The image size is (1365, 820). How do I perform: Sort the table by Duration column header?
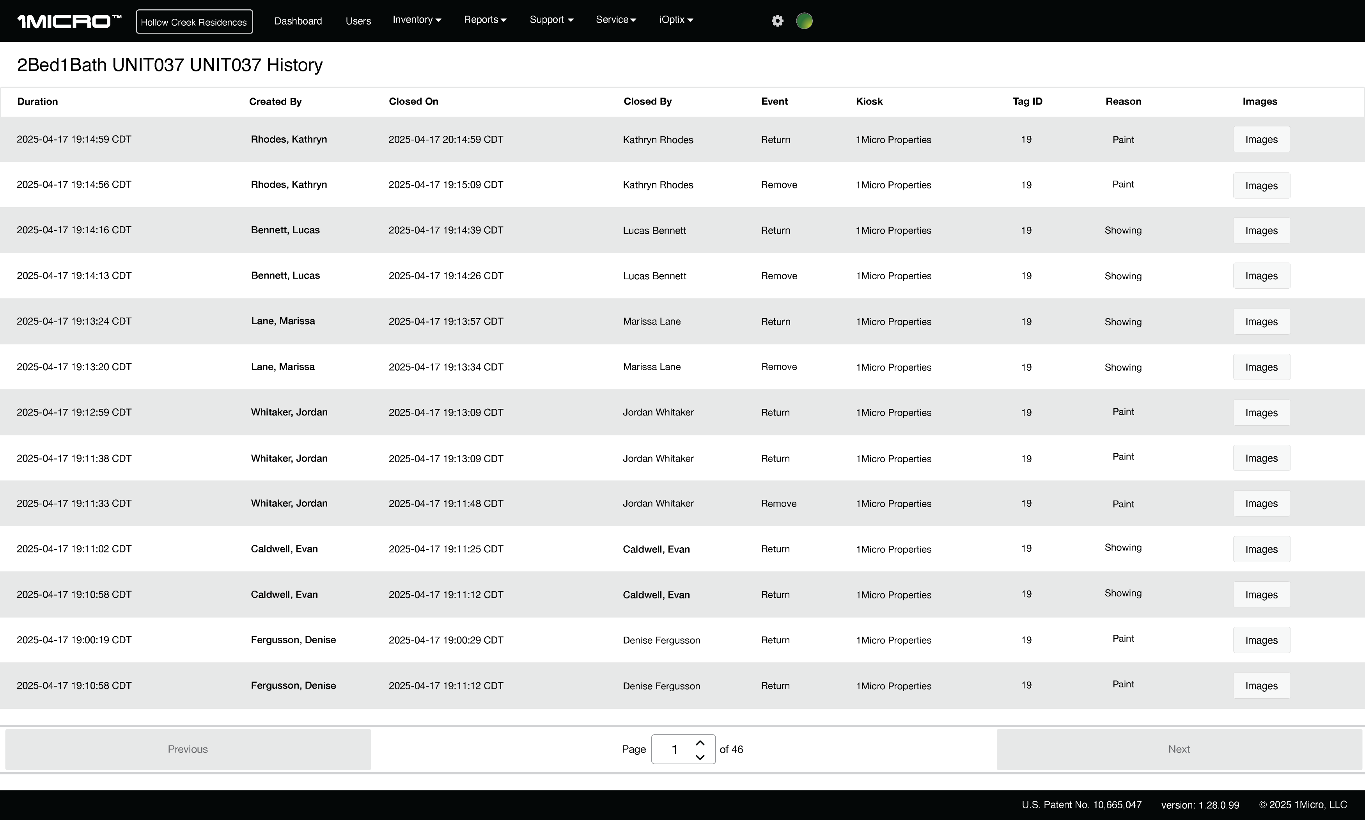click(x=37, y=101)
